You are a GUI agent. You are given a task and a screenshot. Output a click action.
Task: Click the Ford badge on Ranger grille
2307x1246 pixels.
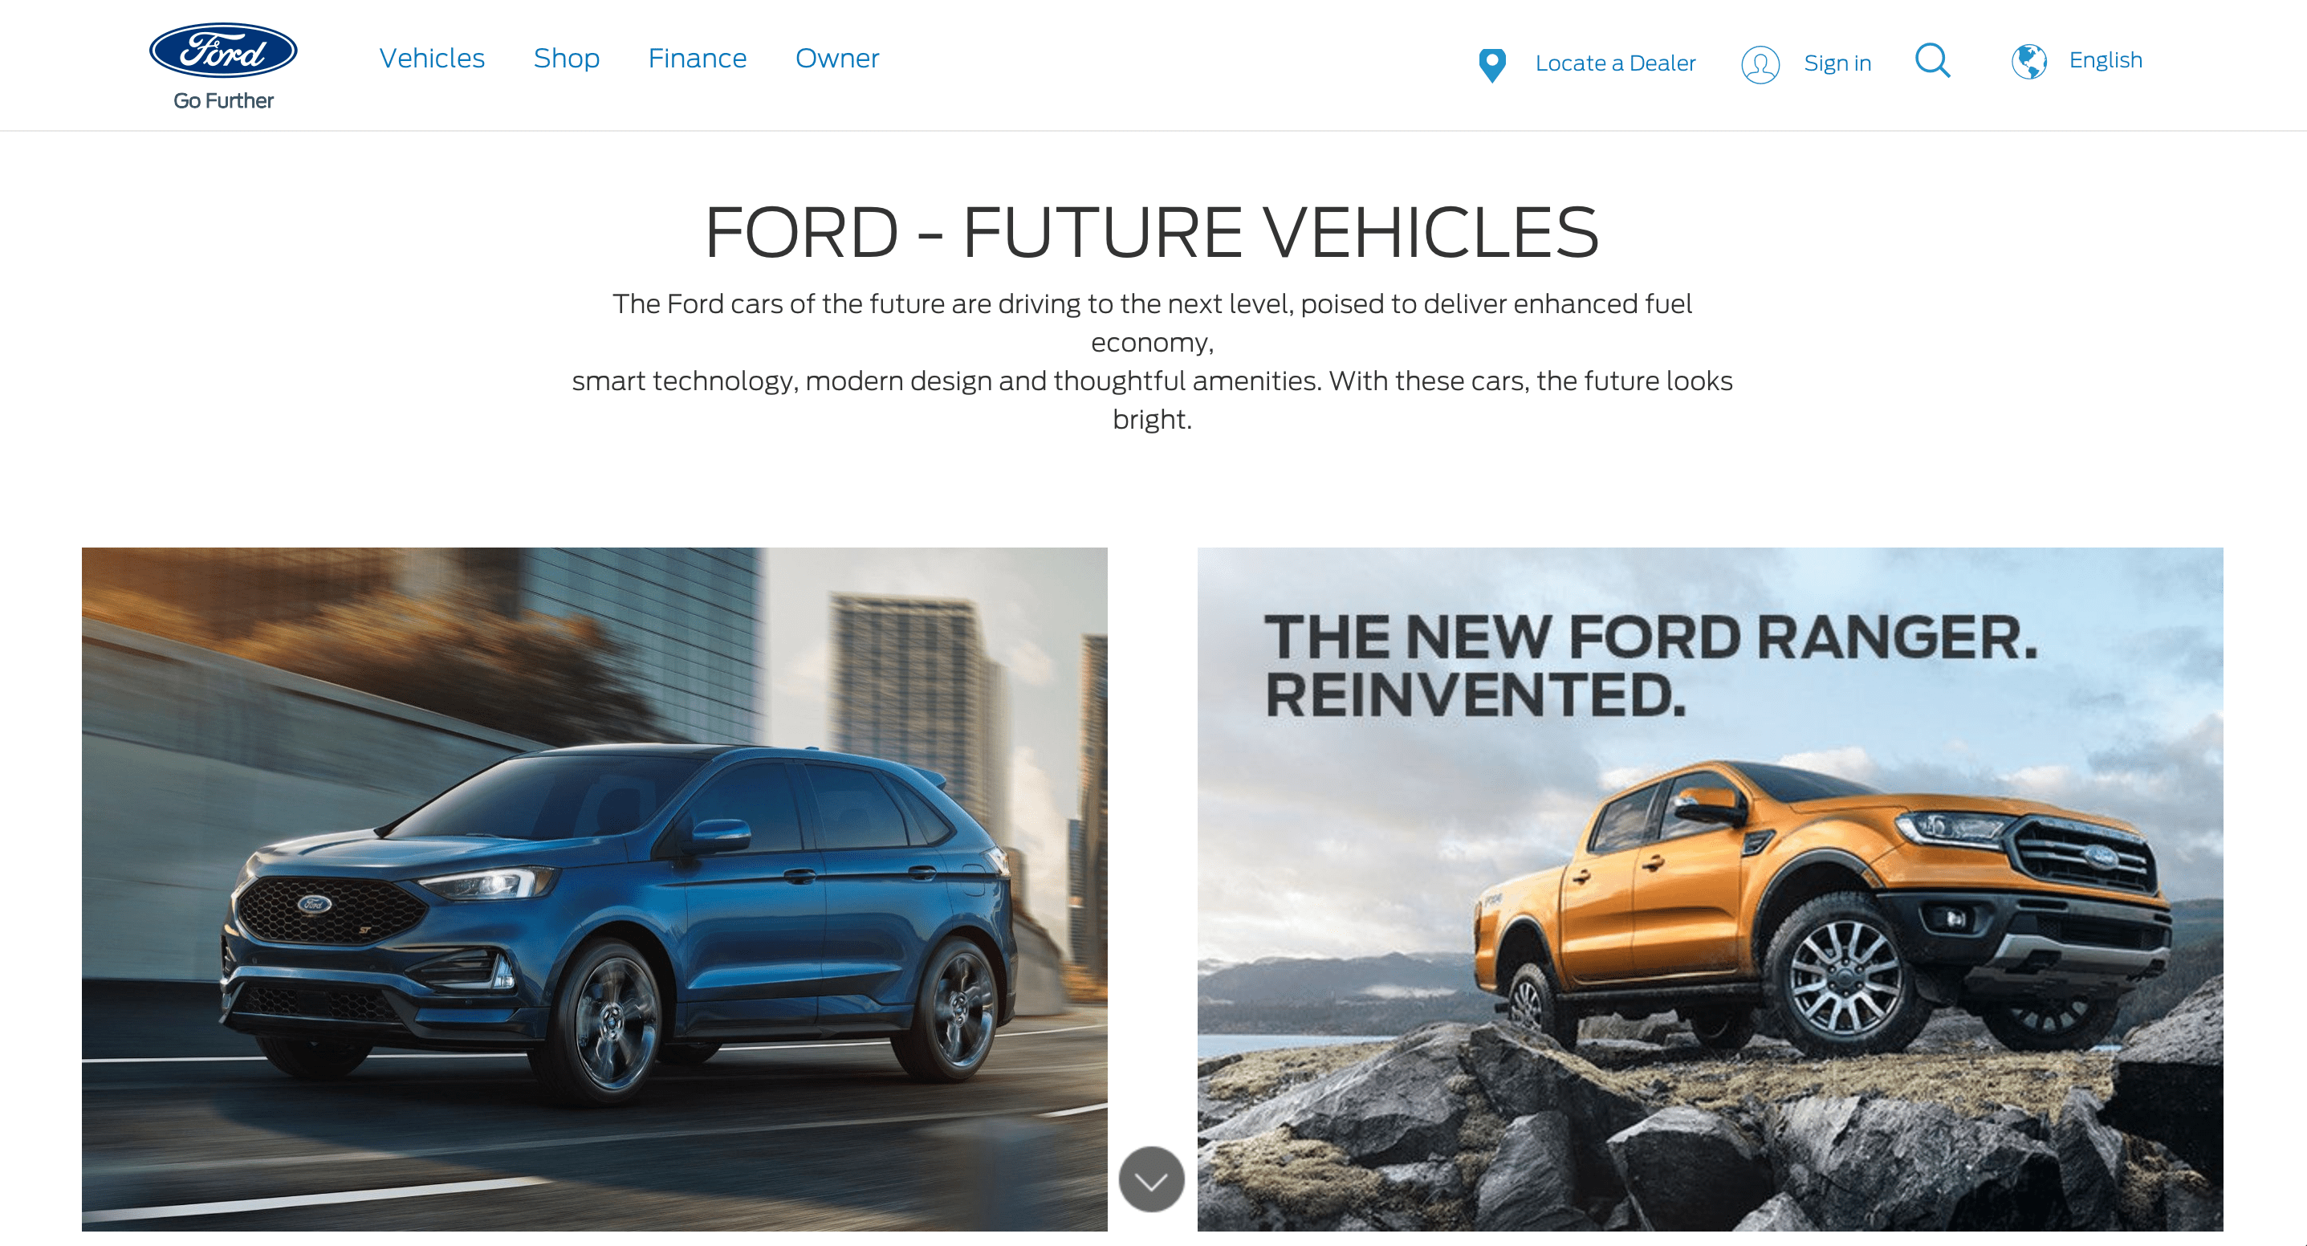point(2097,857)
